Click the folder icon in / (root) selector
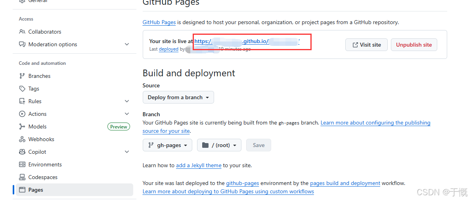 click(x=205, y=145)
